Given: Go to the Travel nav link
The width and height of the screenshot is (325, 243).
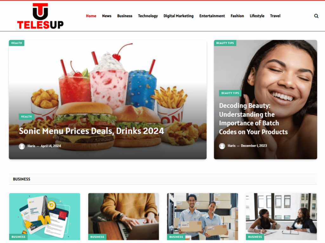Looking at the screenshot, I should pyautogui.click(x=275, y=16).
